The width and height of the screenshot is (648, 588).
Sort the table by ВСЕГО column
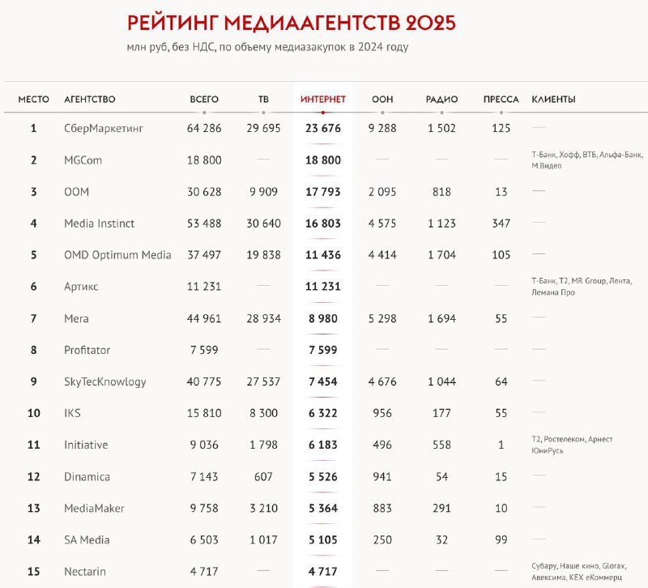click(204, 99)
